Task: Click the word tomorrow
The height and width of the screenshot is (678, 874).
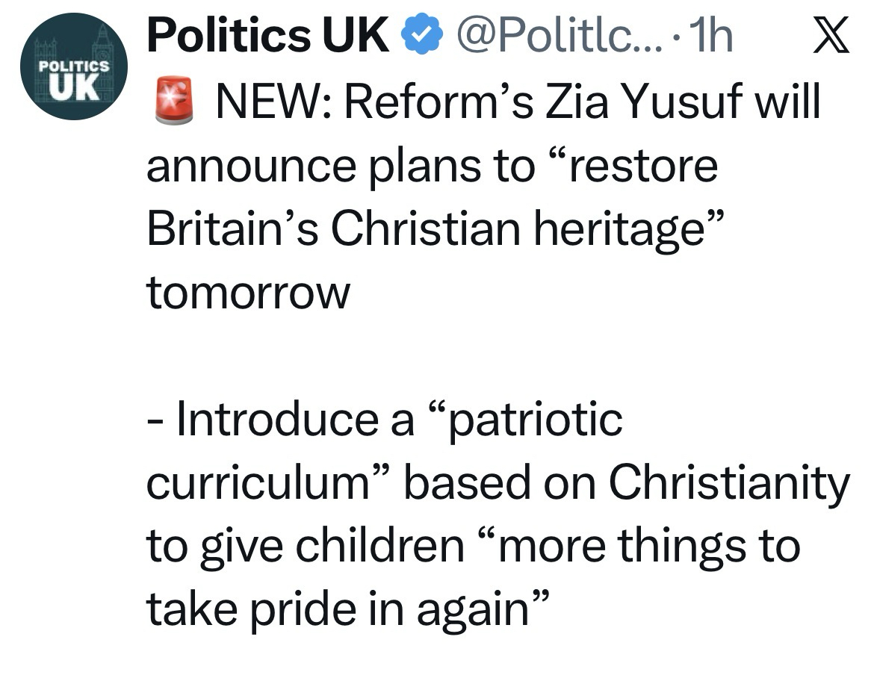Action: pos(248,293)
